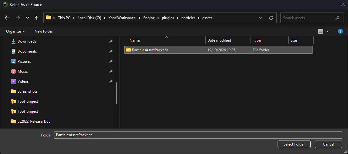Viewport: 348px width, 154px height.
Task: Unpin Downloads via its pin icon
Action: pos(111,41)
